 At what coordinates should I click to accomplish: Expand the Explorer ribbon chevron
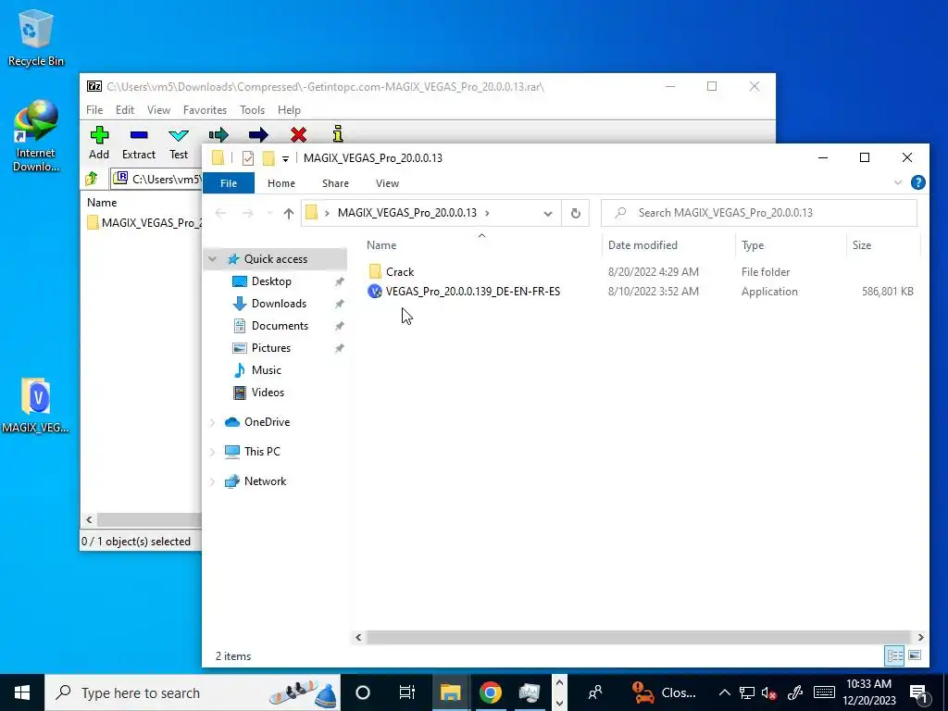tap(898, 182)
